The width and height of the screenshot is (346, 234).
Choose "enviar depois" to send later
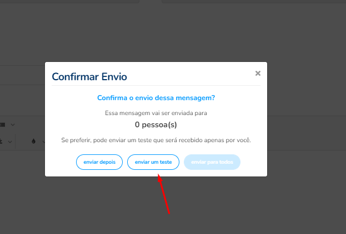pyautogui.click(x=99, y=162)
